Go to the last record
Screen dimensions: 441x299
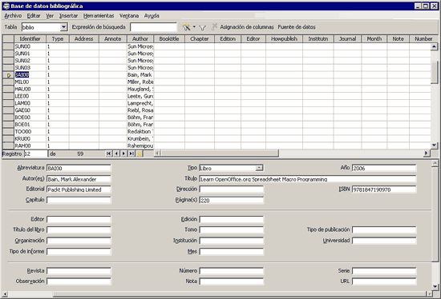tap(131, 153)
